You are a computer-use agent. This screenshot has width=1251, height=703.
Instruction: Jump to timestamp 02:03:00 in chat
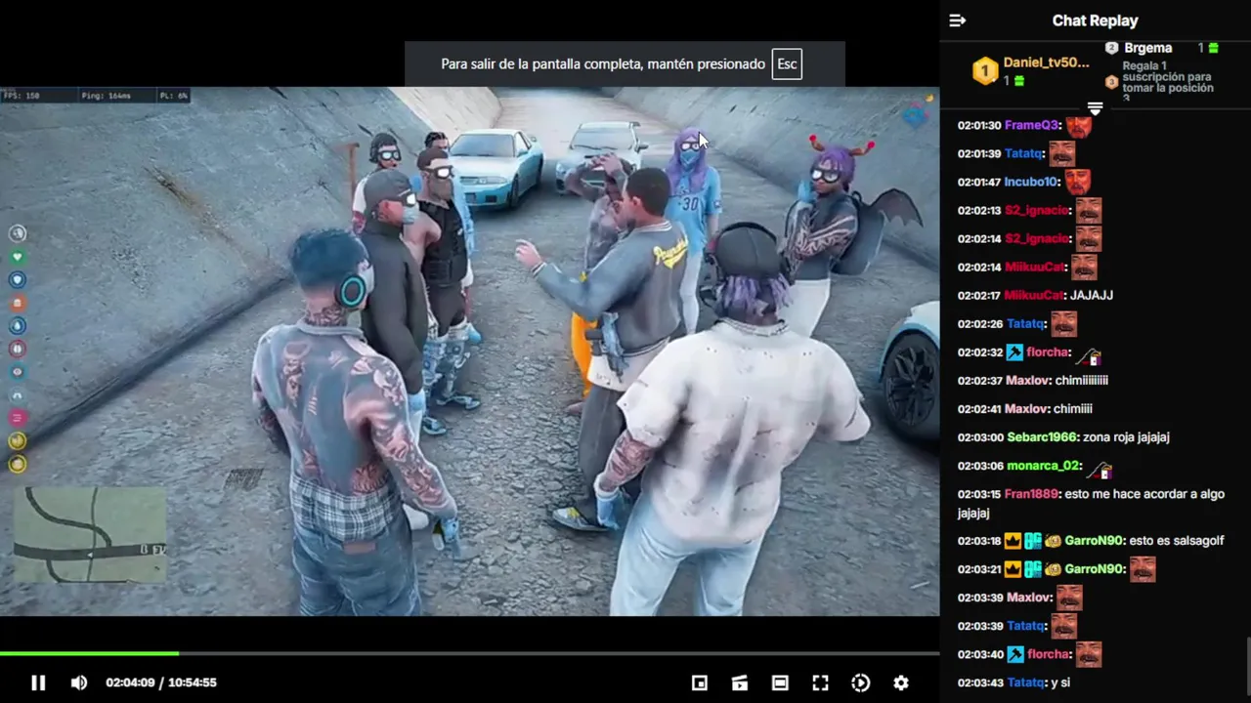point(980,436)
